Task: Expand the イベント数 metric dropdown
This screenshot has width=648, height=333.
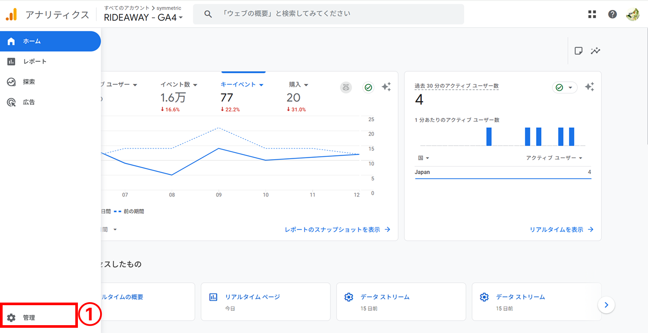Action: tap(195, 85)
